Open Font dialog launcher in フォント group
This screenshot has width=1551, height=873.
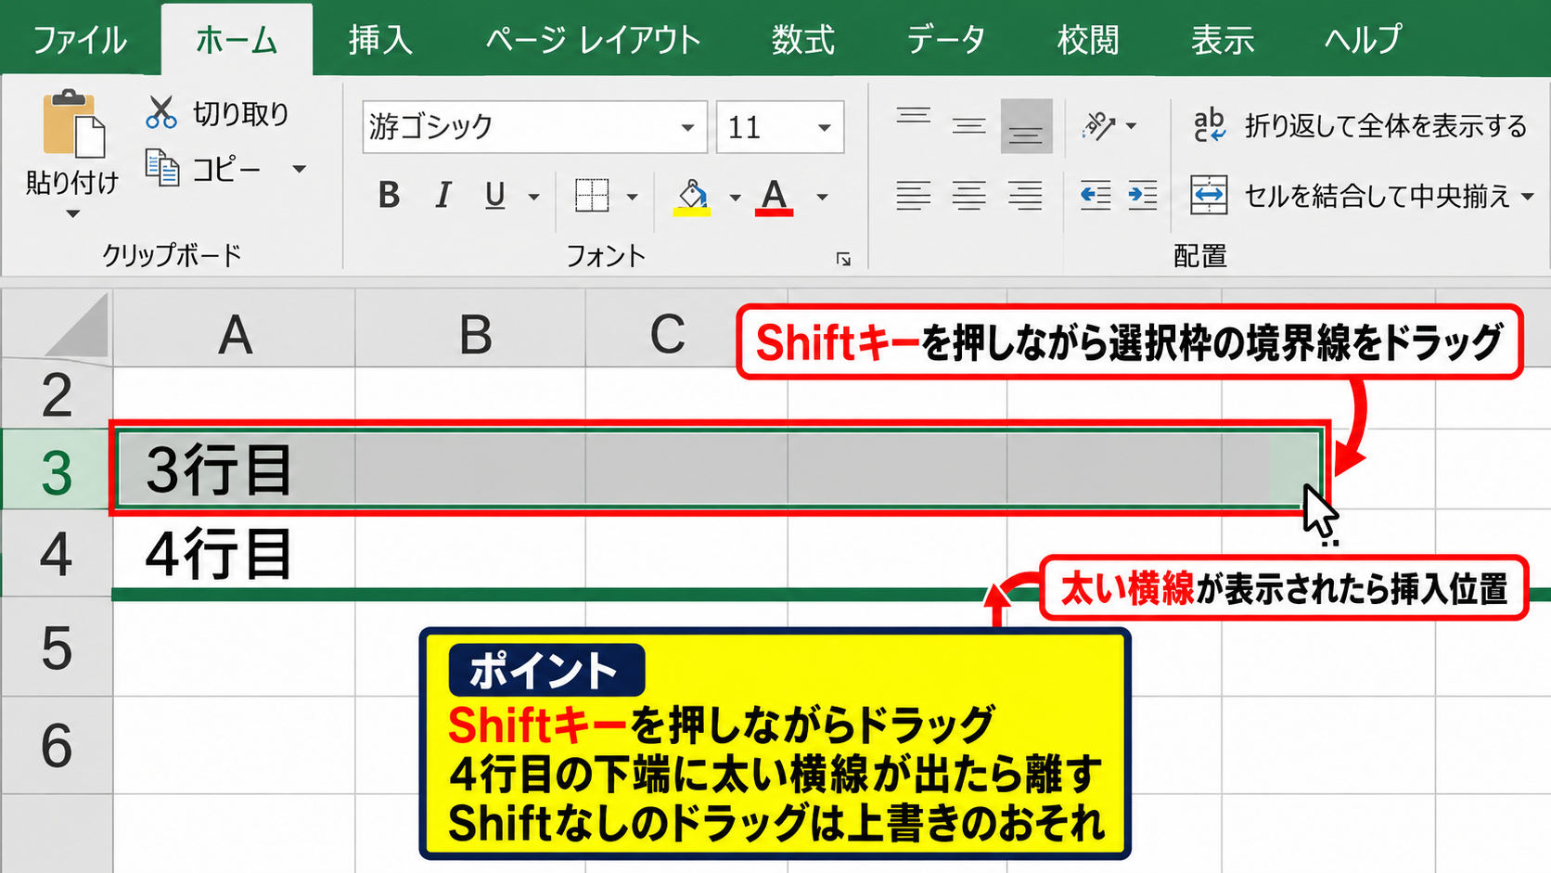coord(843,260)
